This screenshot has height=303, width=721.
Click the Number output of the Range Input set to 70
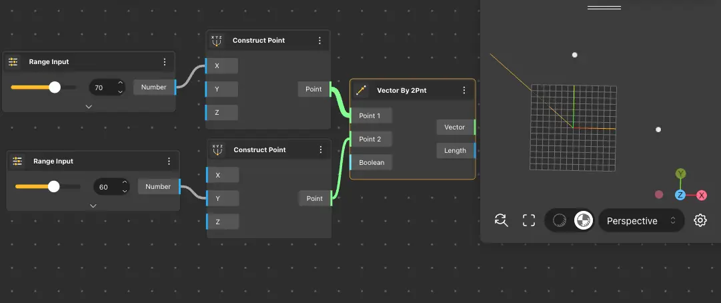click(154, 87)
